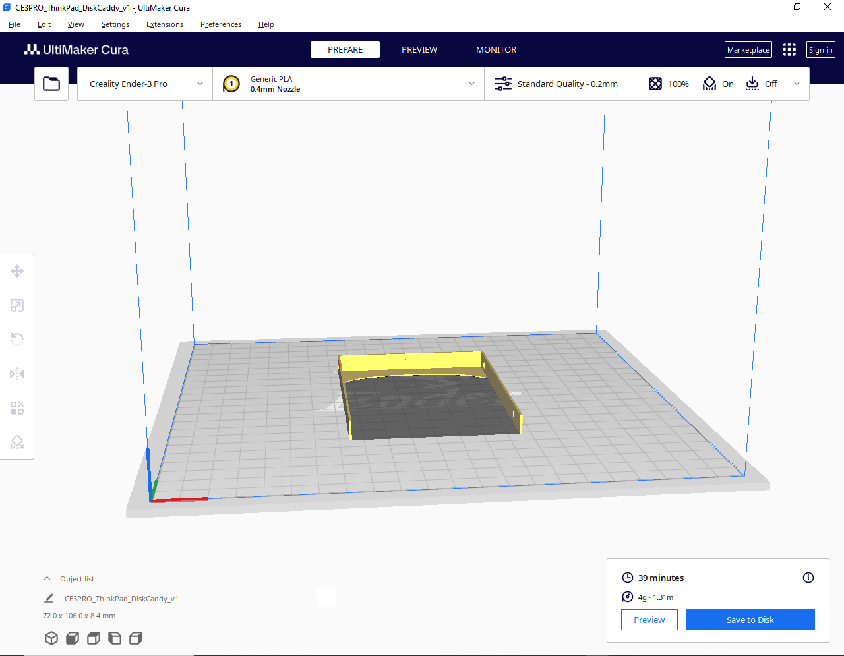Select CE3PRO_ThinkPad_DiskCaddy_v1 in the object list
844x656 pixels.
coord(121,599)
